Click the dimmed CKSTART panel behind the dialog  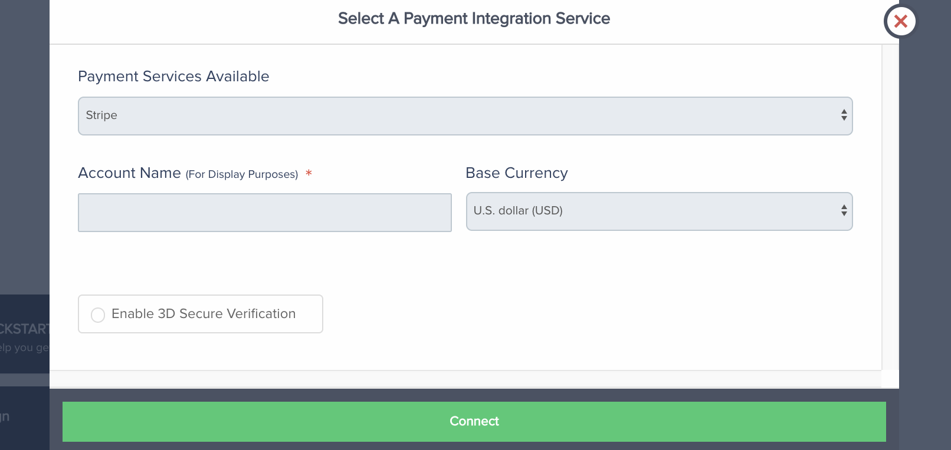[25, 334]
